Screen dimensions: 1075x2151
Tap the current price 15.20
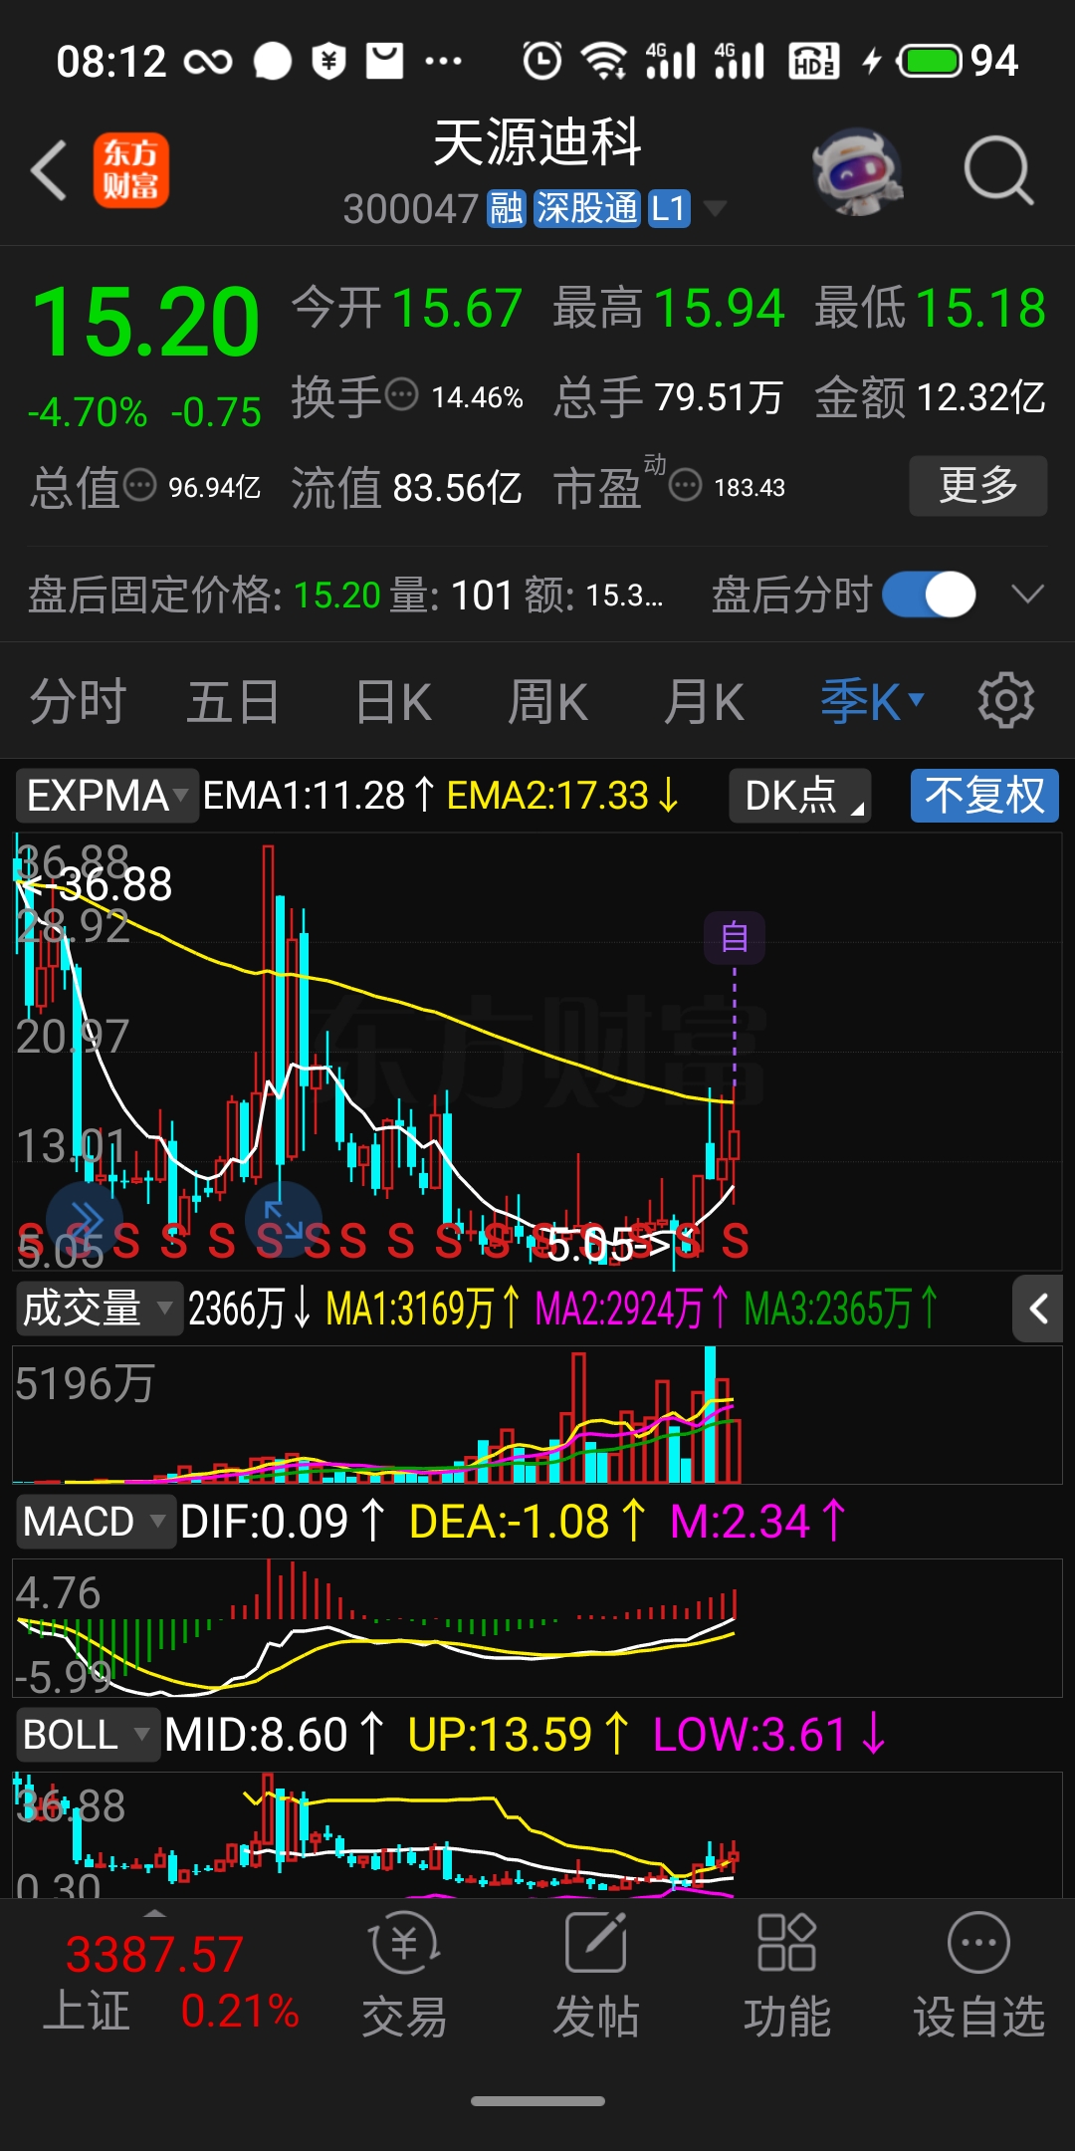click(x=146, y=322)
